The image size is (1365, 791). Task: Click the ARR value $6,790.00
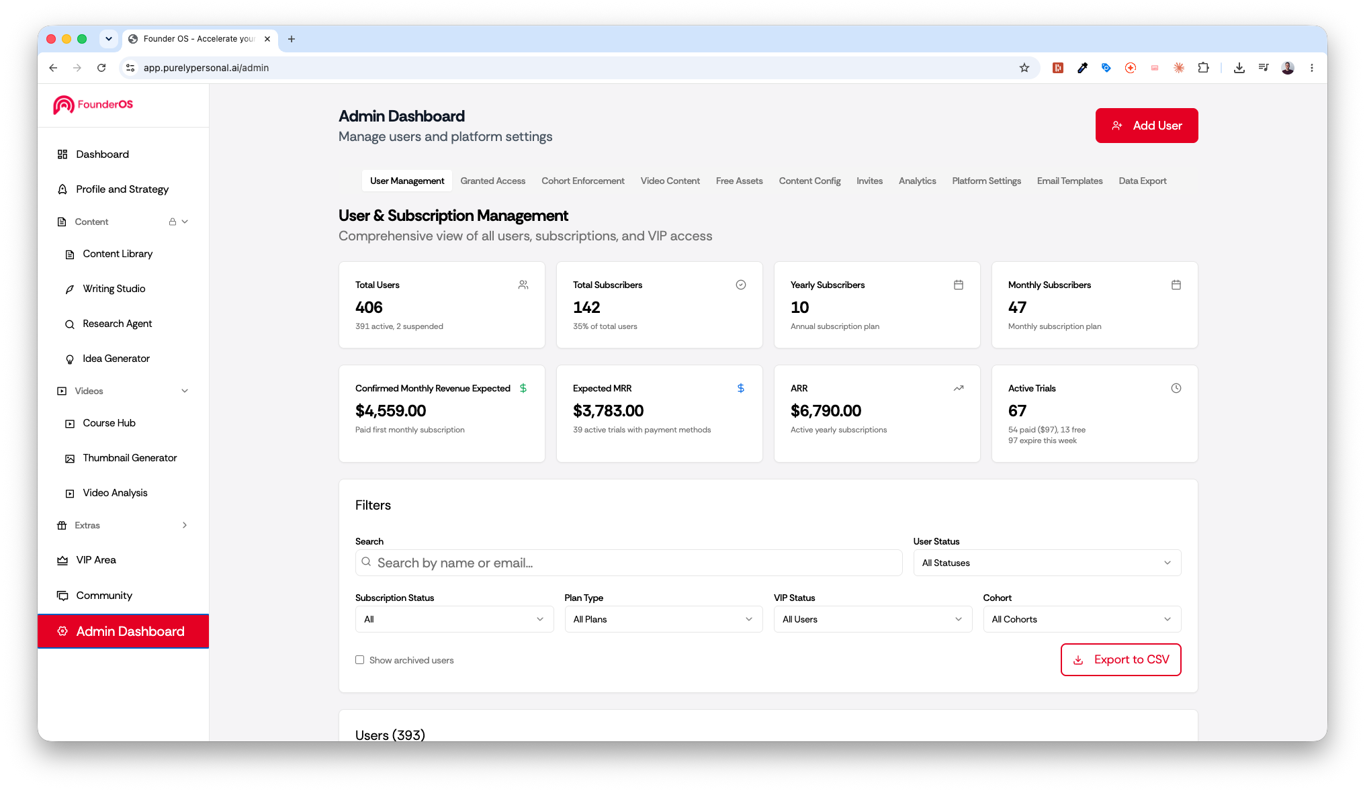point(826,411)
